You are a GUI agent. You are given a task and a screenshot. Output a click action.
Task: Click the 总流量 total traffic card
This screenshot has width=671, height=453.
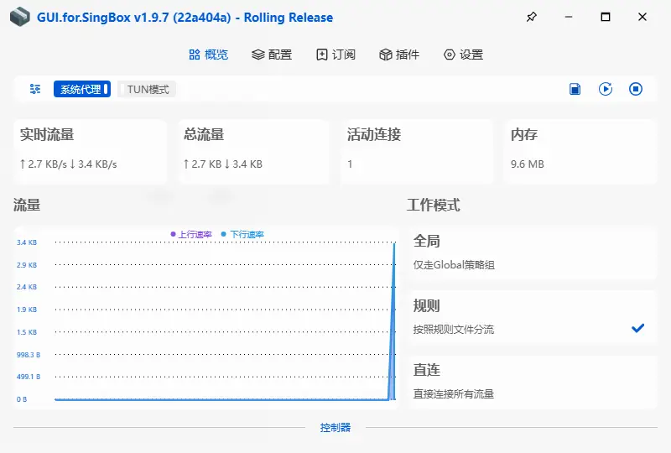(253, 151)
